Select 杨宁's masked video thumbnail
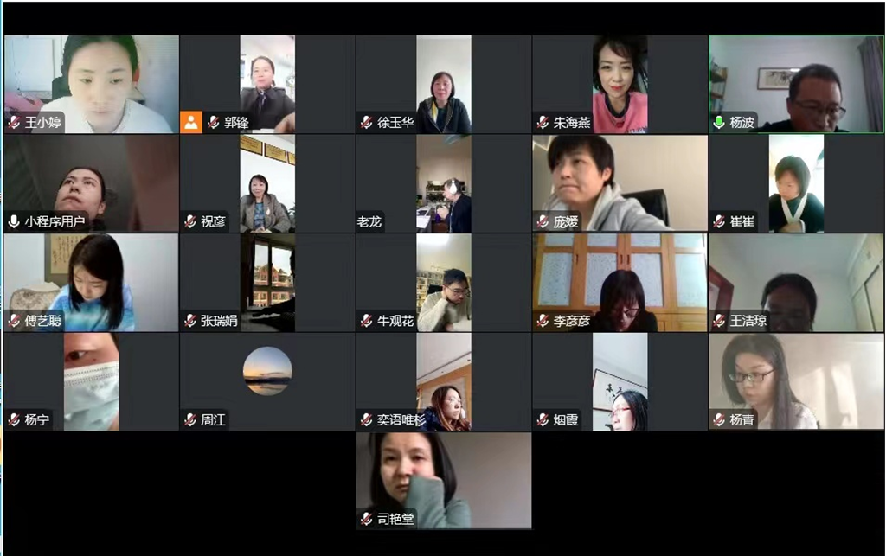 pyautogui.click(x=91, y=381)
